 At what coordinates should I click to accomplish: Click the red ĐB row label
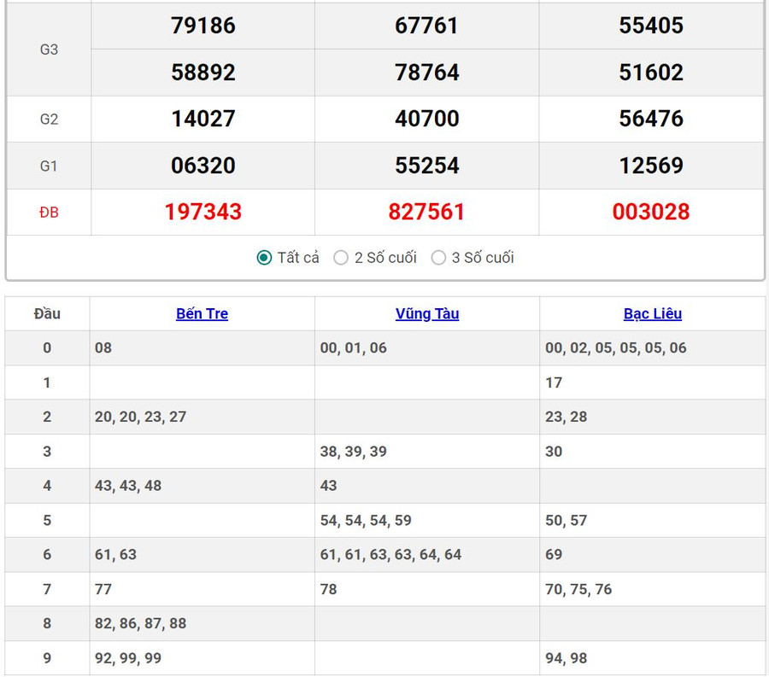click(x=49, y=213)
